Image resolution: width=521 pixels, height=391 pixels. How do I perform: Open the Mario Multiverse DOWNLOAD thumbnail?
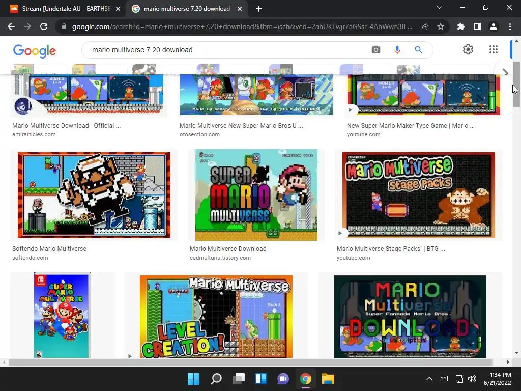410,317
